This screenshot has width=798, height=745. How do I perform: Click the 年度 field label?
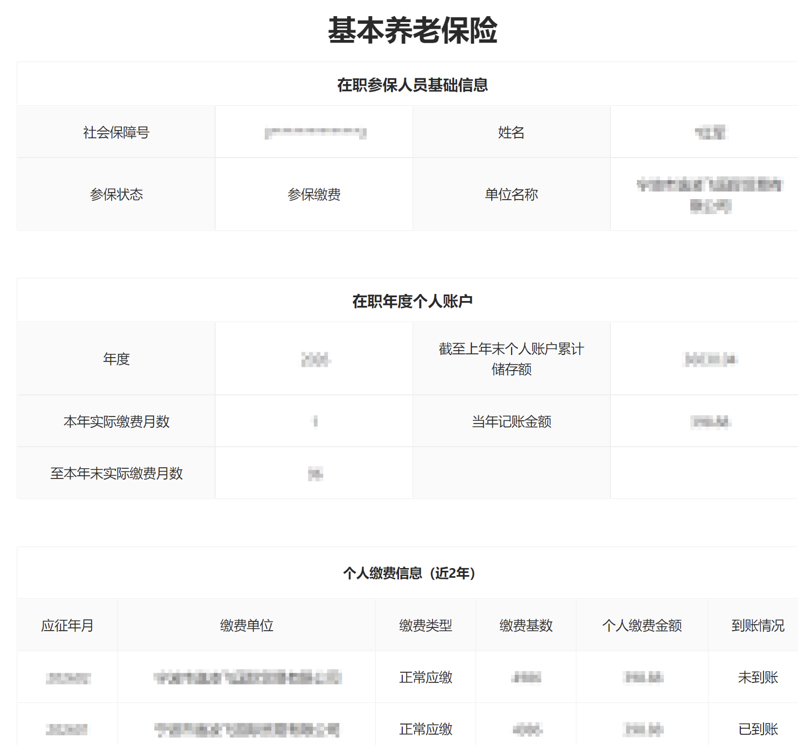[x=115, y=359]
